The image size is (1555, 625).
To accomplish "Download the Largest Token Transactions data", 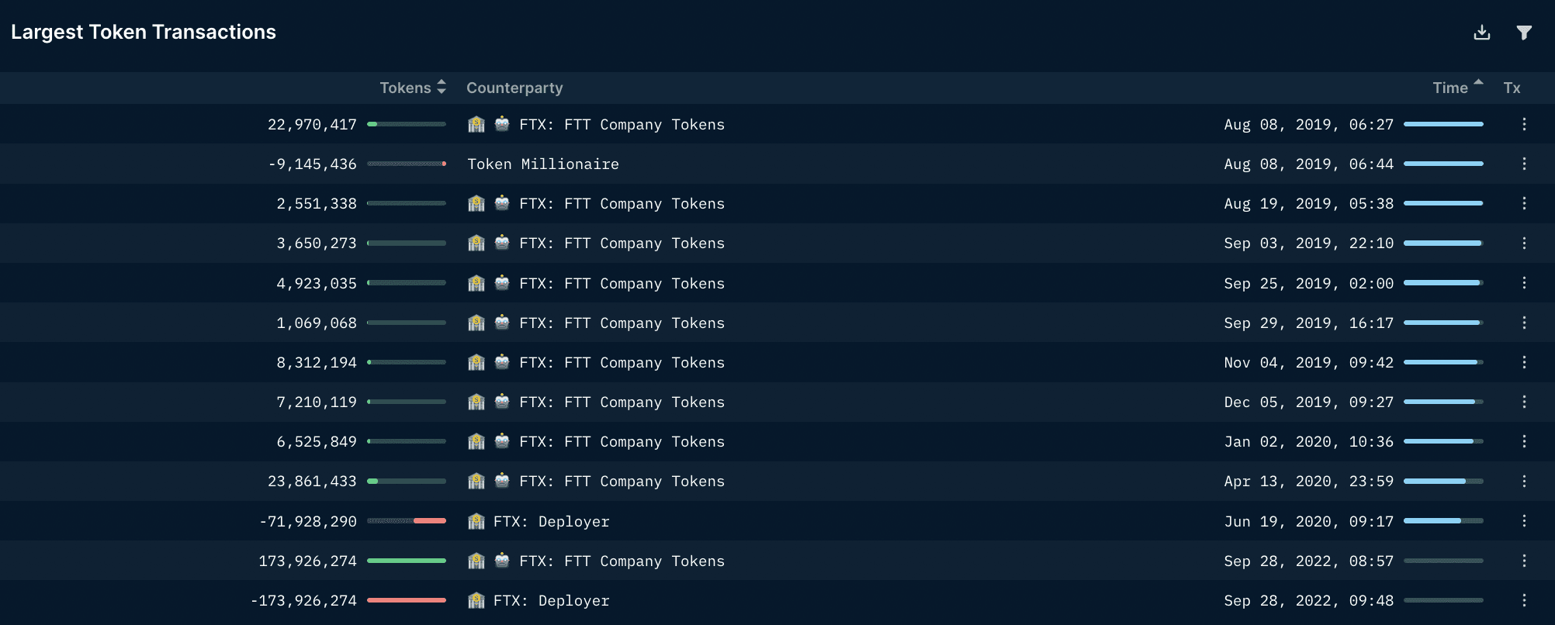I will click(1482, 33).
